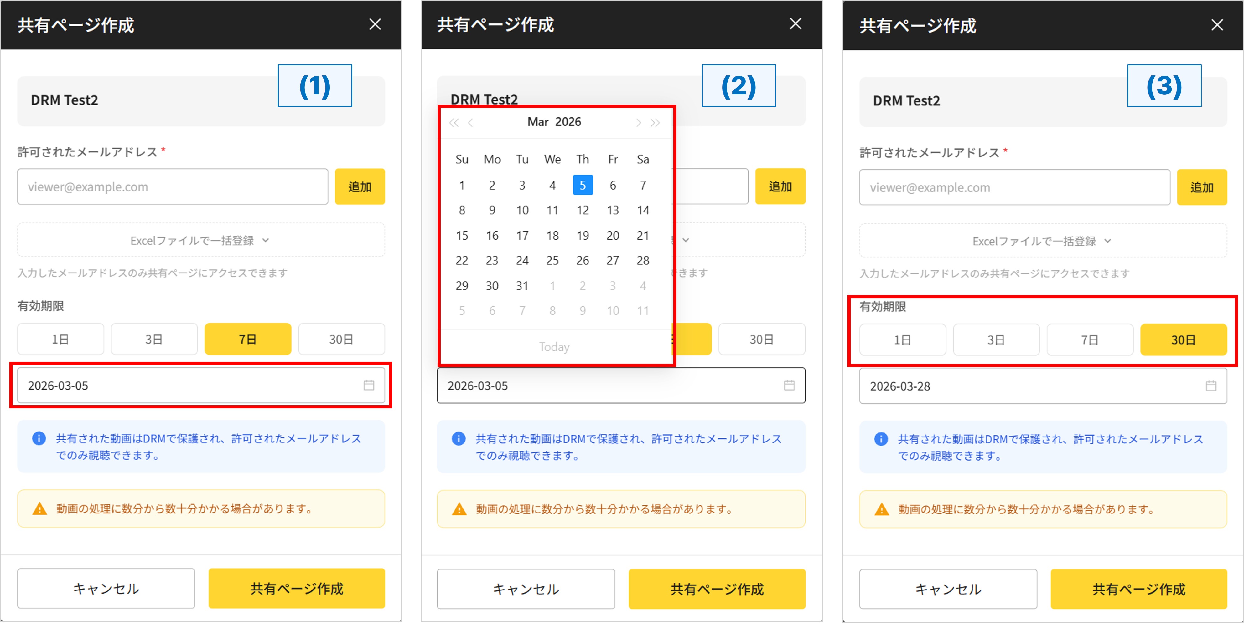Screen dimensions: 1244x623
Task: Choose the 1日 validity period in panel (1)
Action: pos(60,339)
